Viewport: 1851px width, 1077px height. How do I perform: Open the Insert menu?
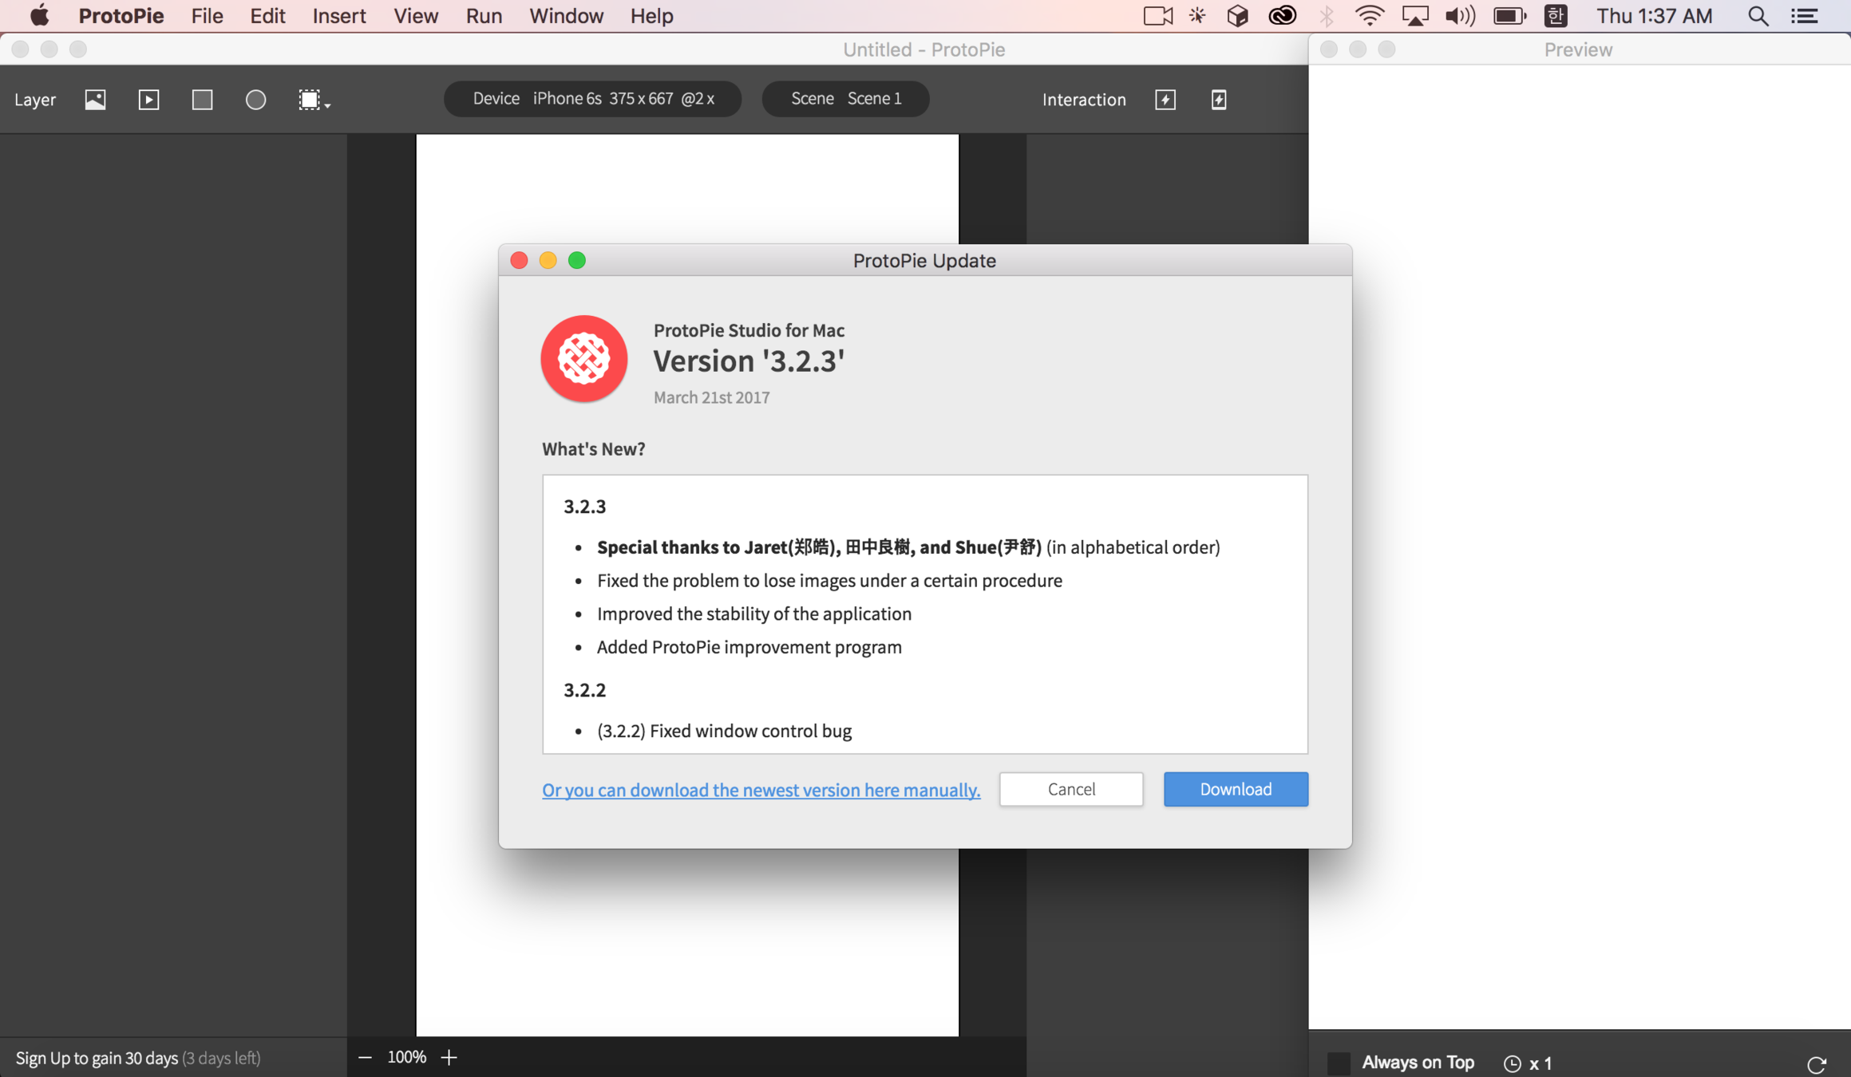338,16
